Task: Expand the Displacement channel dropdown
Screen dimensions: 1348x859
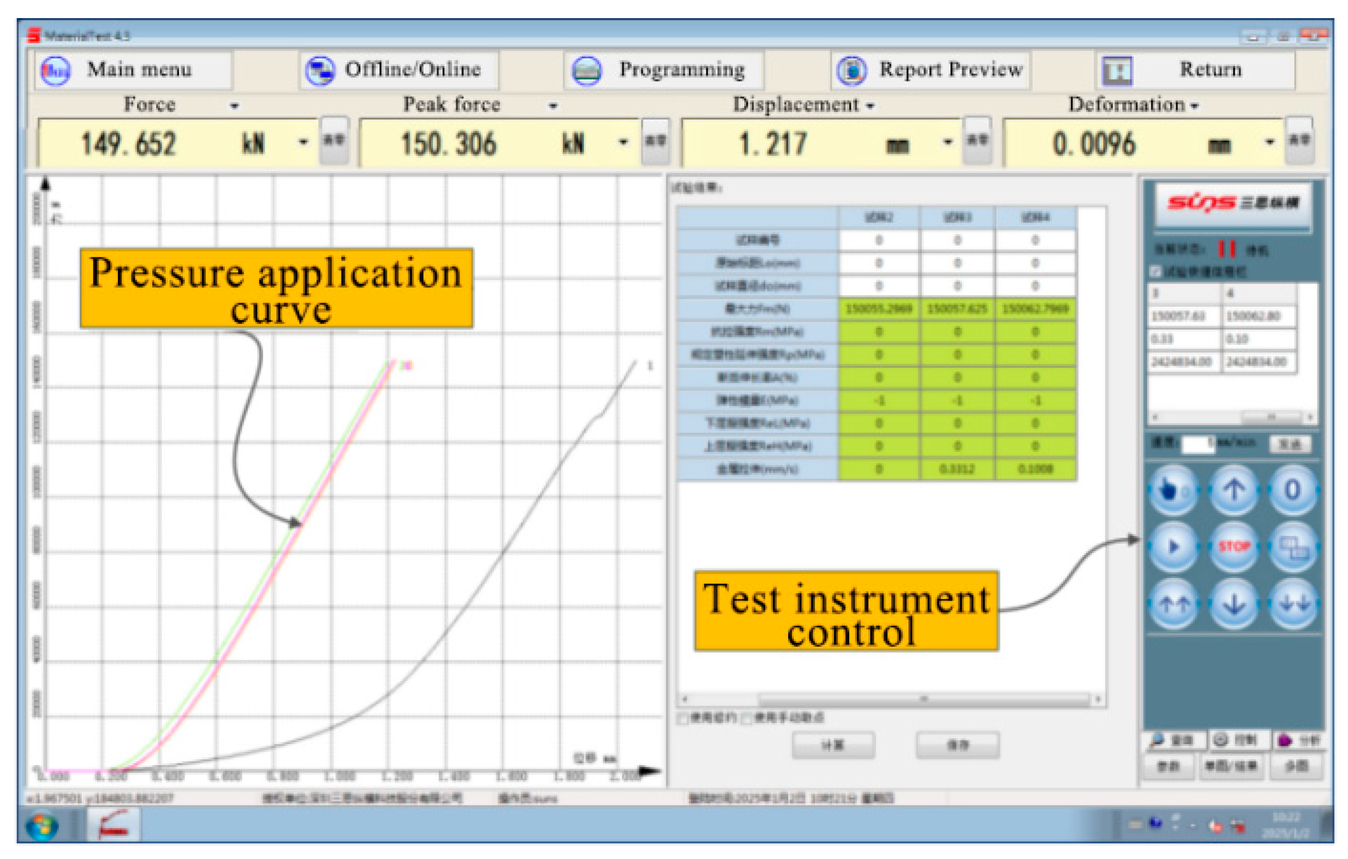Action: [870, 106]
